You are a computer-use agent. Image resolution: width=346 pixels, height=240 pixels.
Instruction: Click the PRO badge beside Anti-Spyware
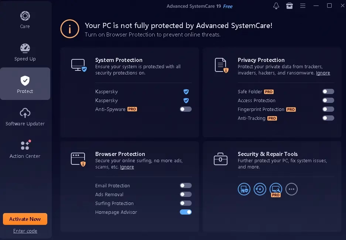click(132, 109)
